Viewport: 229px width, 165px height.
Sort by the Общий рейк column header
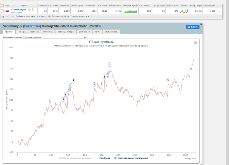click(x=209, y=6)
